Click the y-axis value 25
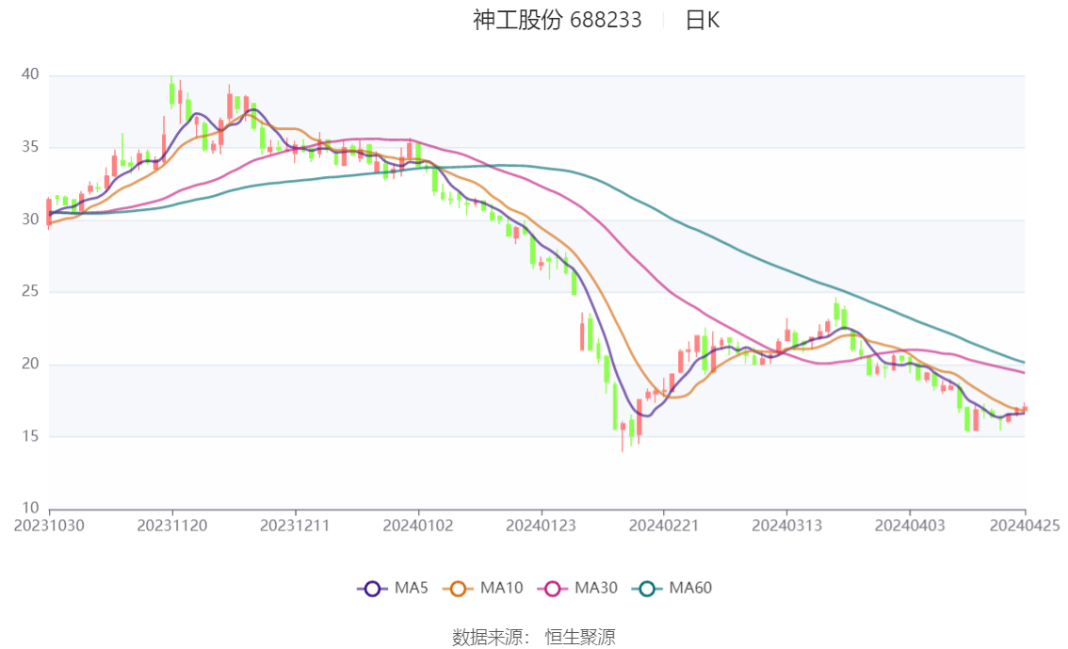Screen dimensions: 1068x649 (x=30, y=291)
